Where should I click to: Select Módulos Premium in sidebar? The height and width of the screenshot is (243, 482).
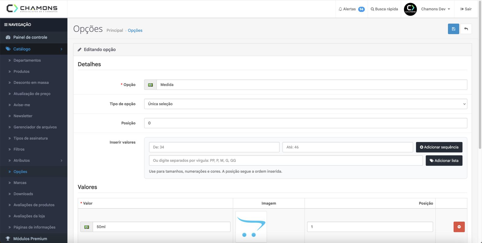(x=34, y=238)
